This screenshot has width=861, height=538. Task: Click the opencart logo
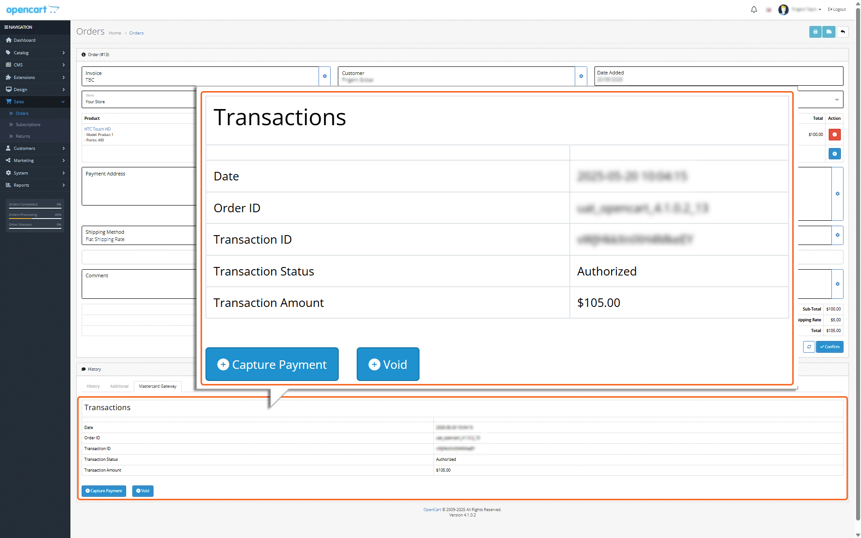pyautogui.click(x=32, y=9)
